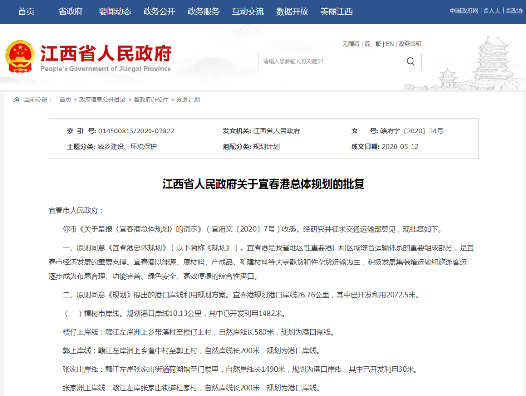
Task: Switch language to 繁 traditional Chinese
Action: pyautogui.click(x=377, y=44)
